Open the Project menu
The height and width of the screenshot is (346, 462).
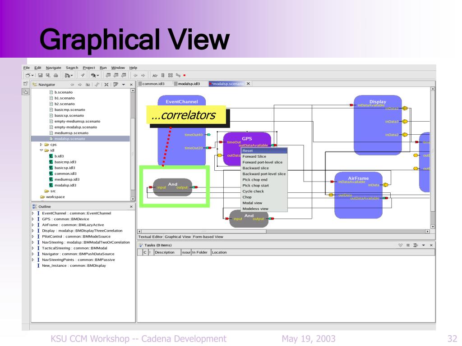point(89,68)
